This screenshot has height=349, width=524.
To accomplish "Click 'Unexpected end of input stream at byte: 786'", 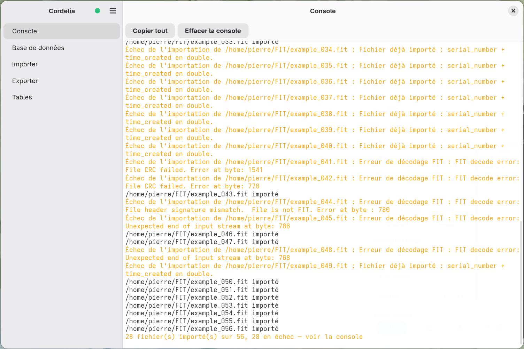I will click(208, 226).
